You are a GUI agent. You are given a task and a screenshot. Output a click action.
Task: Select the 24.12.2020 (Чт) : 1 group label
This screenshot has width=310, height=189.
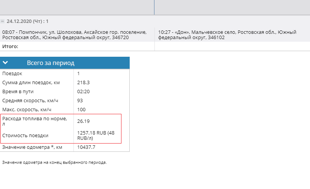tap(27, 21)
